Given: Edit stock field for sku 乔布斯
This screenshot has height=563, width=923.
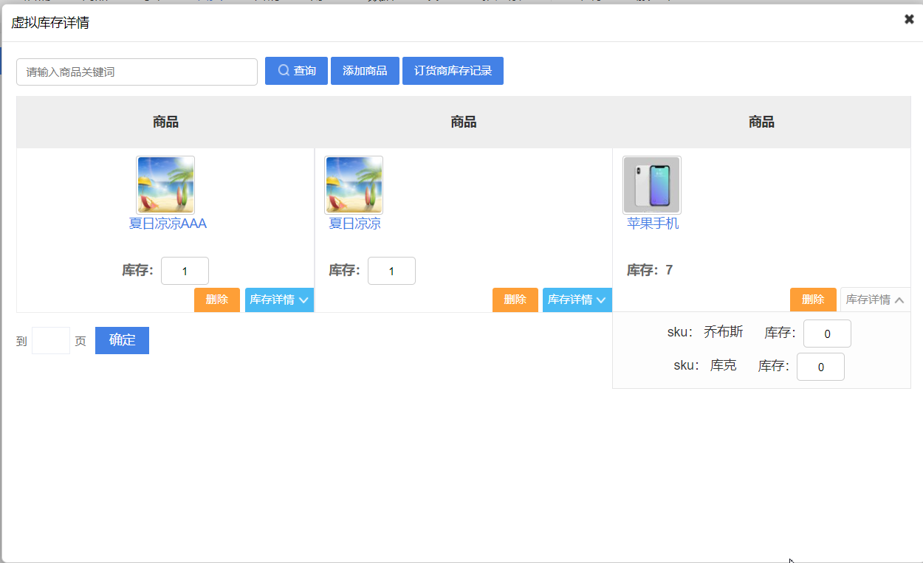Looking at the screenshot, I should 827,334.
